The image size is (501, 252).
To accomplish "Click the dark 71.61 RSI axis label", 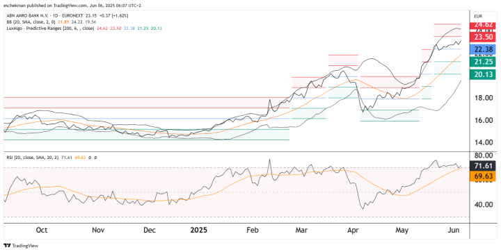I will coord(482,166).
